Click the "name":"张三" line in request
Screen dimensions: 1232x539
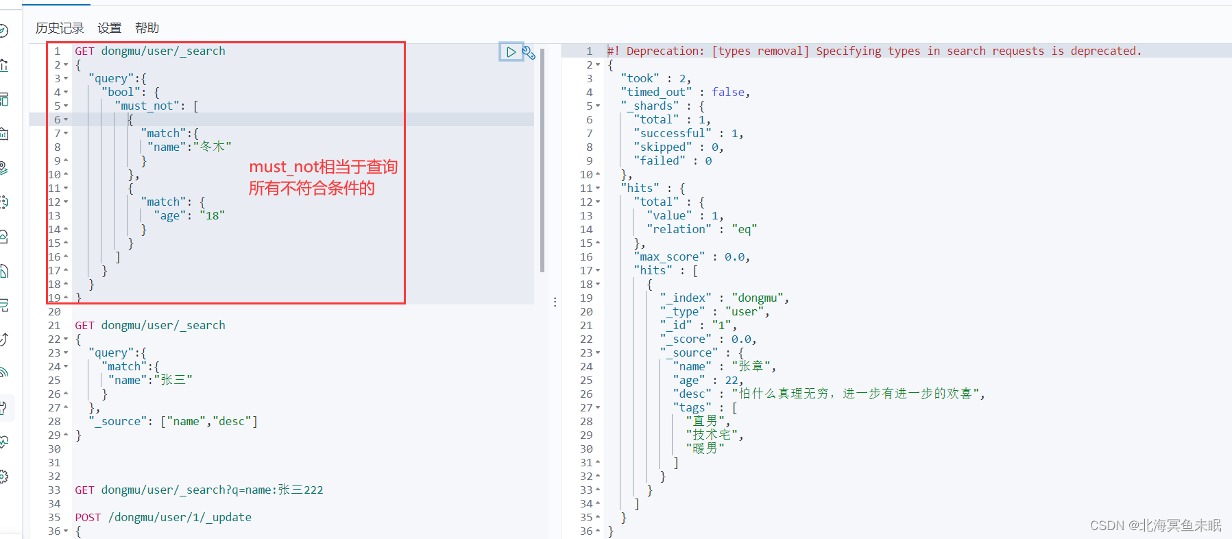150,380
